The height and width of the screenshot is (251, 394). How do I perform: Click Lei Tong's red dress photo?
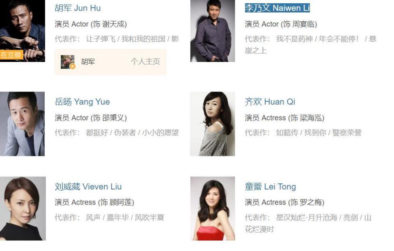point(213,209)
